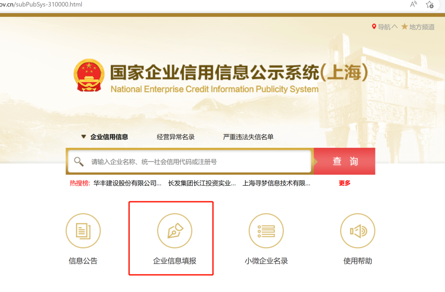Click the 国家企业信用信息公示系统 title
This screenshot has width=445, height=292.
tap(239, 72)
